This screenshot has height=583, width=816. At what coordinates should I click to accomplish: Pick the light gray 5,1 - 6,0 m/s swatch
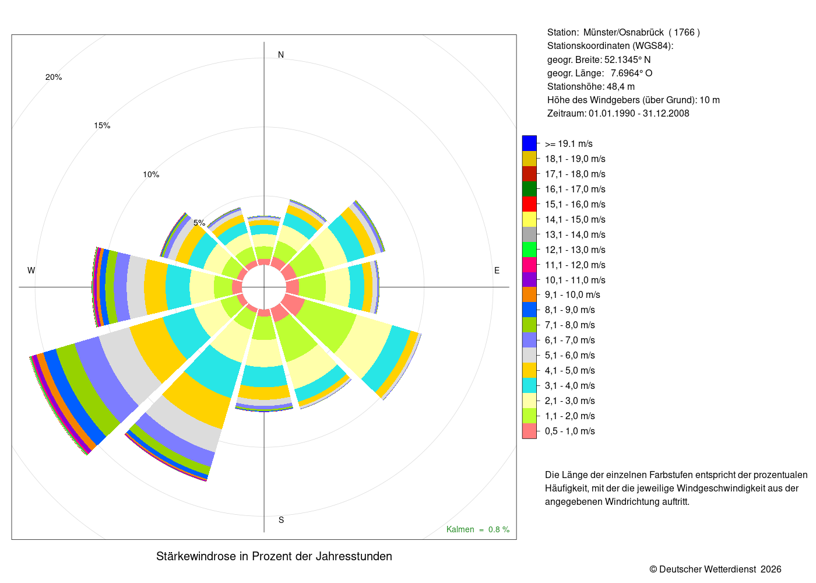pyautogui.click(x=529, y=356)
